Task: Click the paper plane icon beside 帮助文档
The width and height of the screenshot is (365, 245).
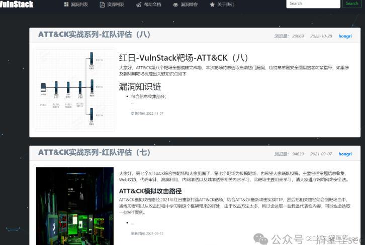Action: point(138,5)
